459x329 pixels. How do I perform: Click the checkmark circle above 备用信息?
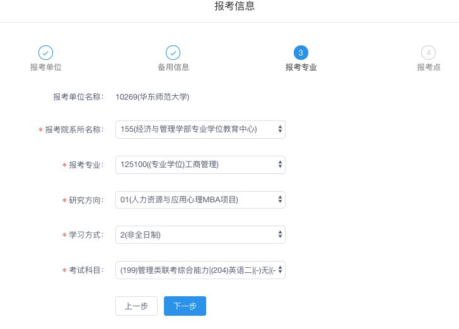point(173,53)
